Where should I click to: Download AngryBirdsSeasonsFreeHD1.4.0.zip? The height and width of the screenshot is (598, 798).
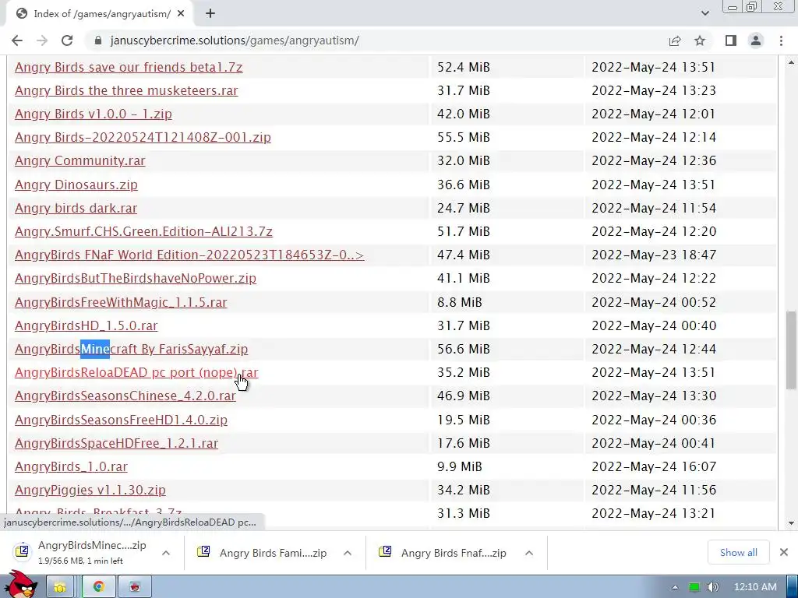coord(121,420)
